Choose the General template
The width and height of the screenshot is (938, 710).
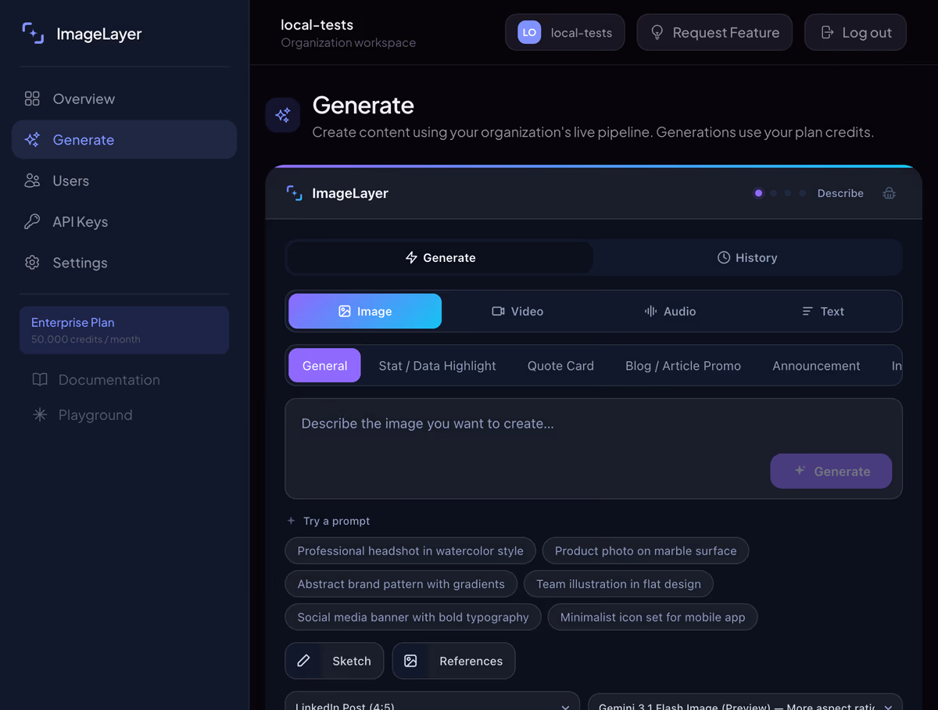(x=324, y=365)
